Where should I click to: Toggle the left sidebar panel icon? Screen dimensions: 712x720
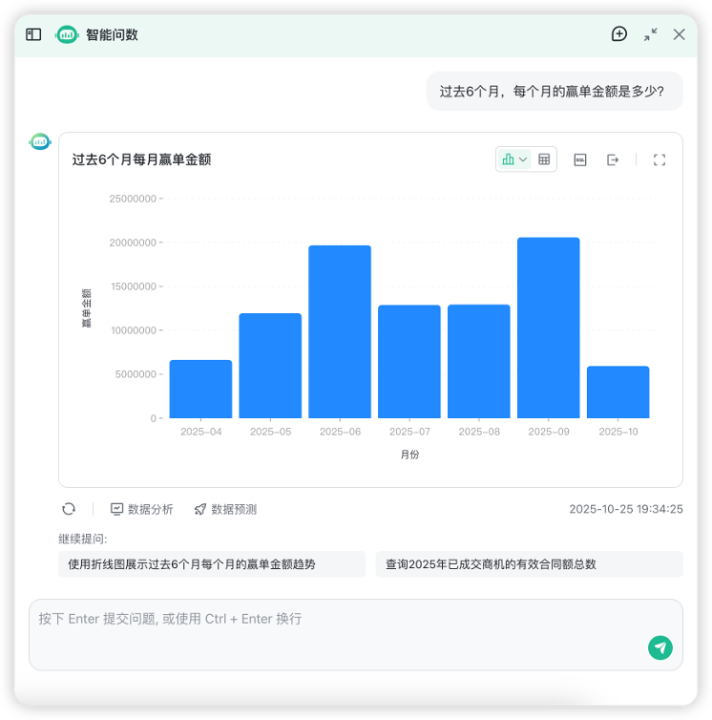[x=33, y=34]
